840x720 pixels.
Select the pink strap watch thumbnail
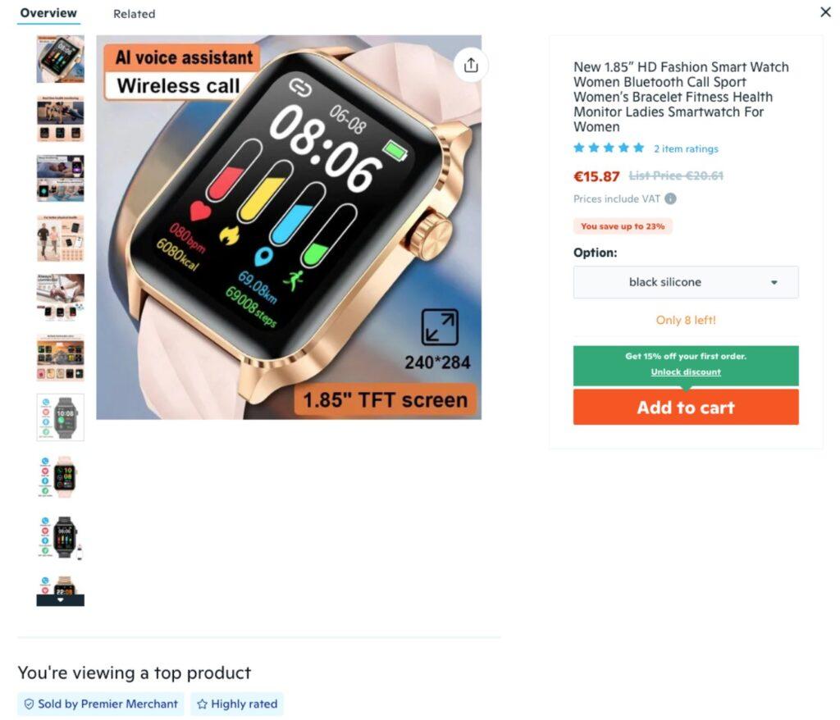(x=60, y=476)
